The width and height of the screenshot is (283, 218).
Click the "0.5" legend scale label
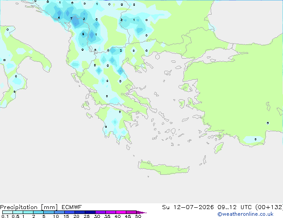(16, 216)
